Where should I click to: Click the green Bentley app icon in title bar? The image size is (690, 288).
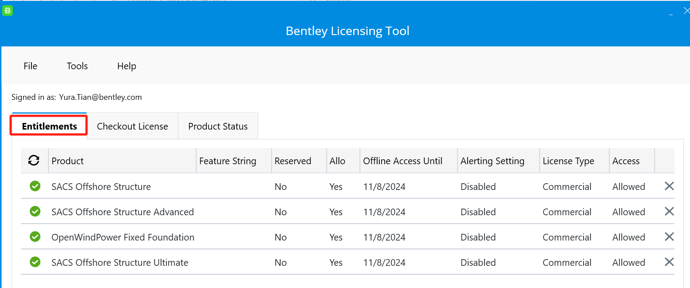coord(8,11)
